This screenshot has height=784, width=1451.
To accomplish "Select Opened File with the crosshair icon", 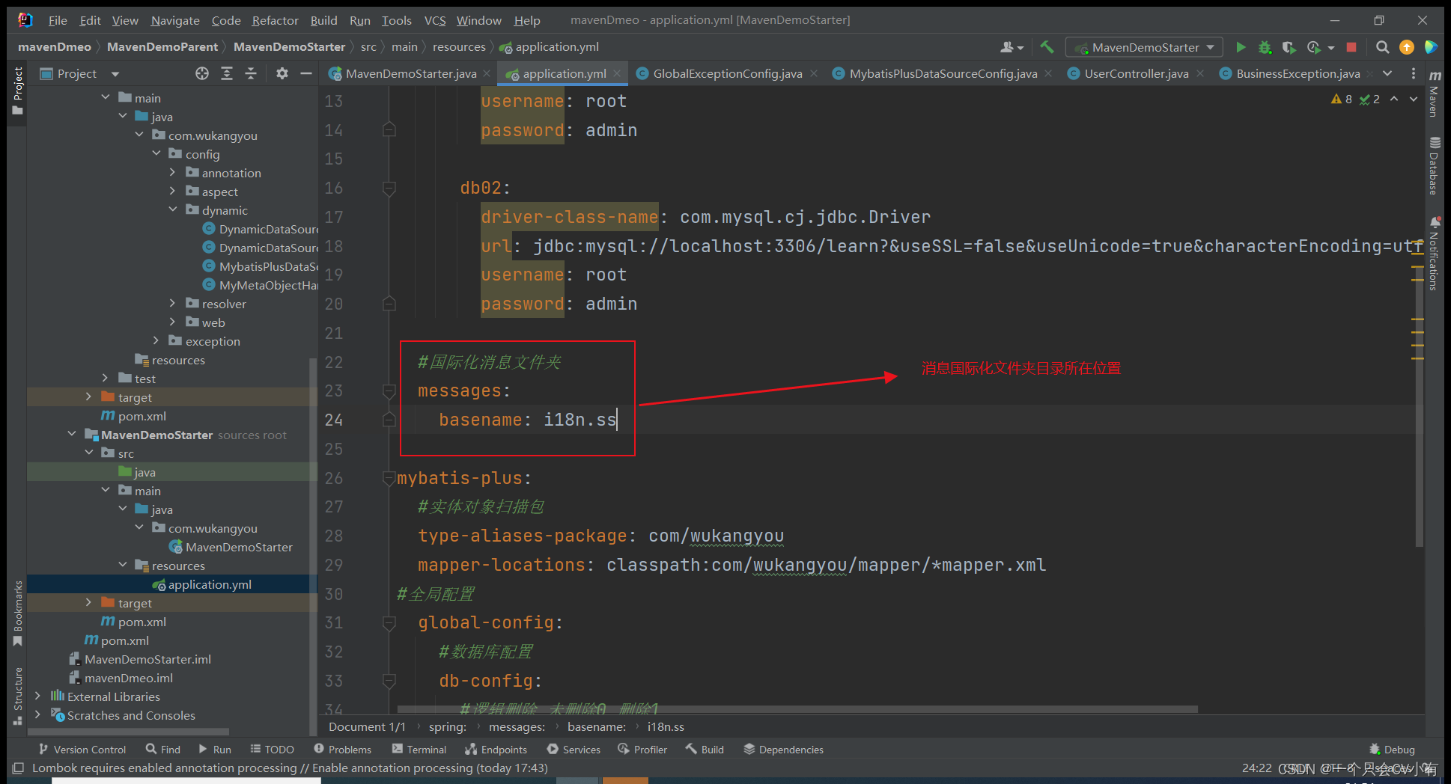I will [x=201, y=73].
